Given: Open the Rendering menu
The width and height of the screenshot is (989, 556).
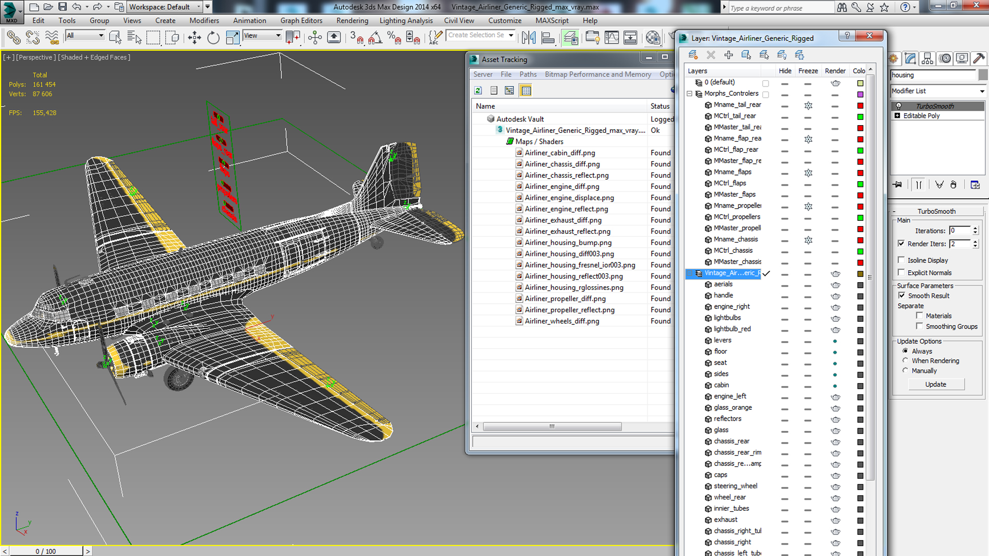Looking at the screenshot, I should point(352,21).
